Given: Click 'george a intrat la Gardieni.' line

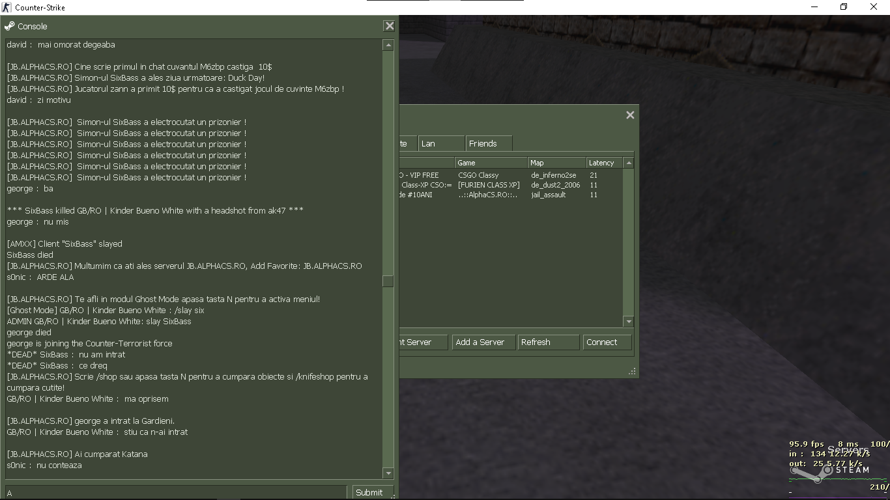Looking at the screenshot, I should tap(91, 421).
